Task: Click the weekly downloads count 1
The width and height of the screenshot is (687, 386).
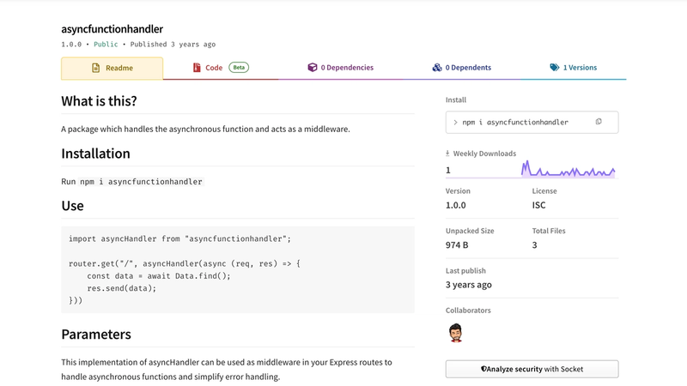Action: pos(447,170)
